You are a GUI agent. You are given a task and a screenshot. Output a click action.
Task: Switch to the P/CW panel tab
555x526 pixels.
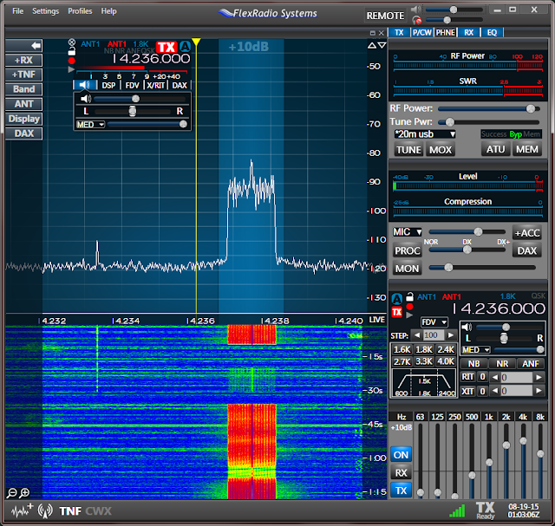tap(422, 33)
